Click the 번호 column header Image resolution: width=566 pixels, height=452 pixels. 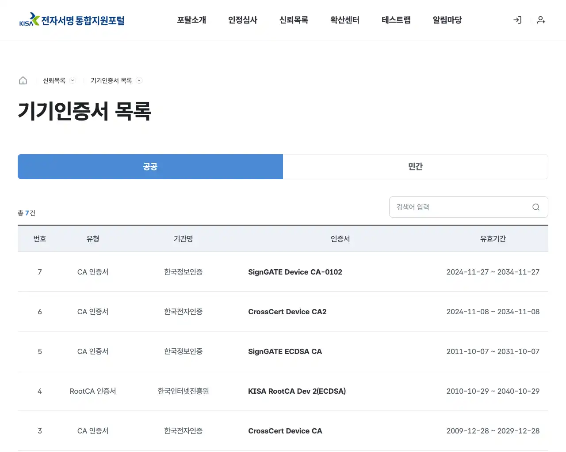click(40, 239)
